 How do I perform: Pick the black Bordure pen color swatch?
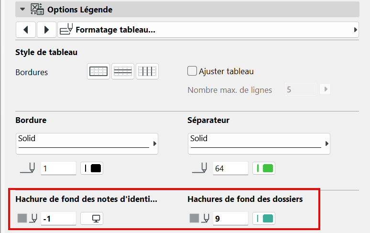click(x=92, y=168)
